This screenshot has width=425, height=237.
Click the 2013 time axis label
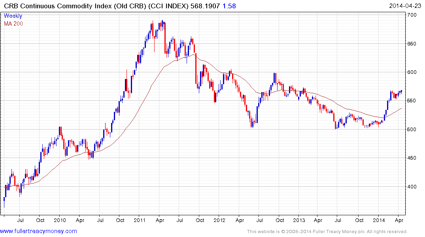tap(299, 220)
